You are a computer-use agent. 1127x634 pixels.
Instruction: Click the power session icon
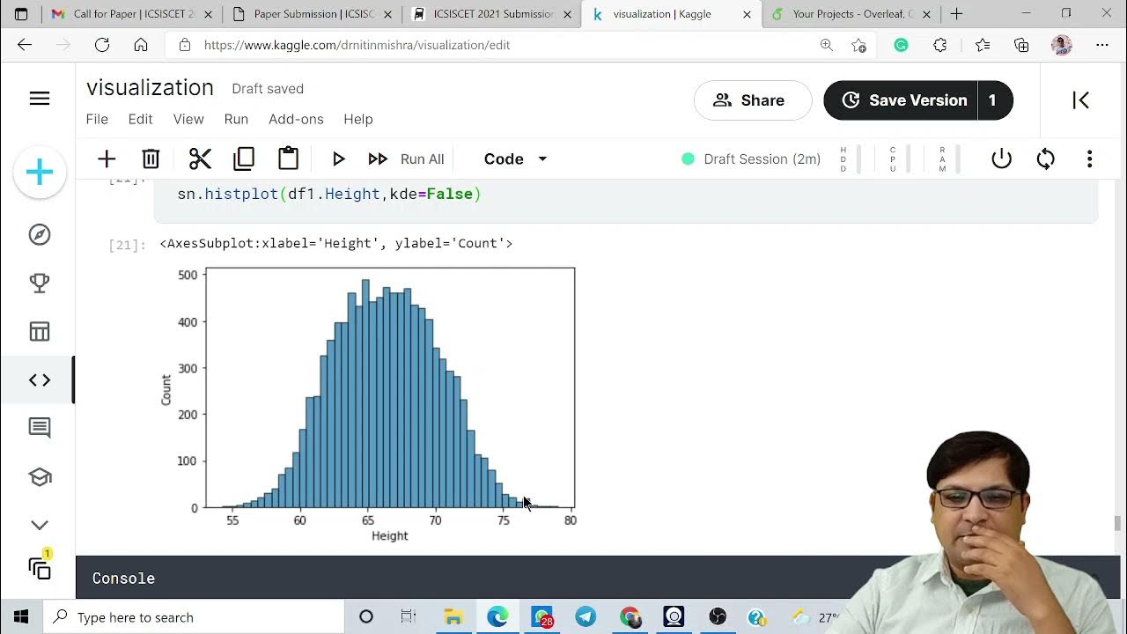[1001, 158]
